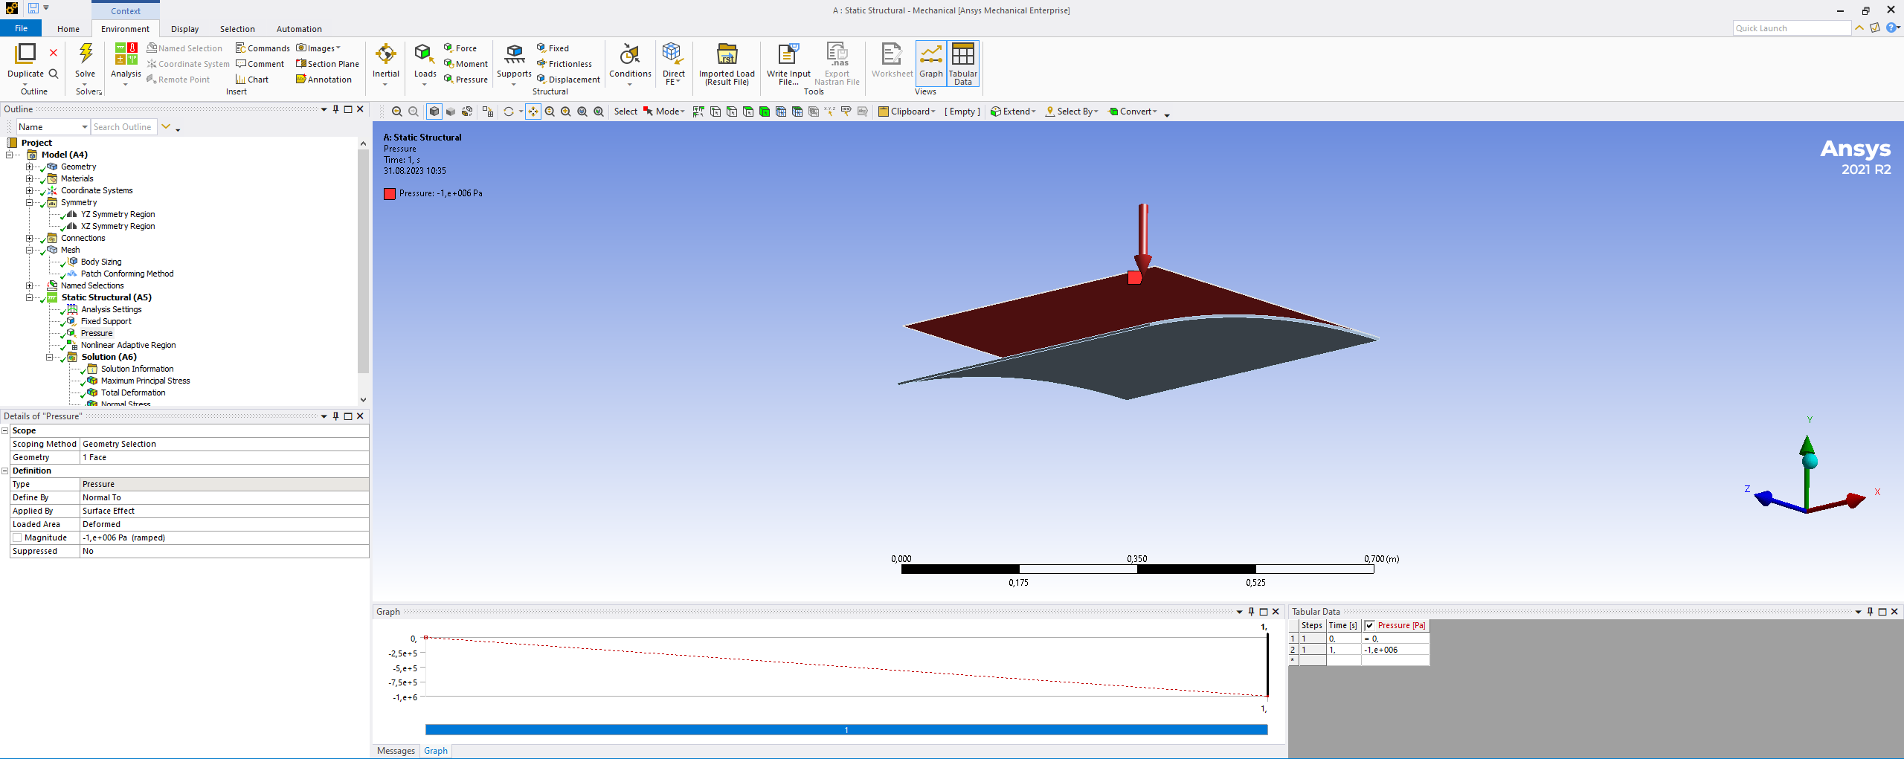Check the Magnitude parameter checkbox

click(x=17, y=537)
